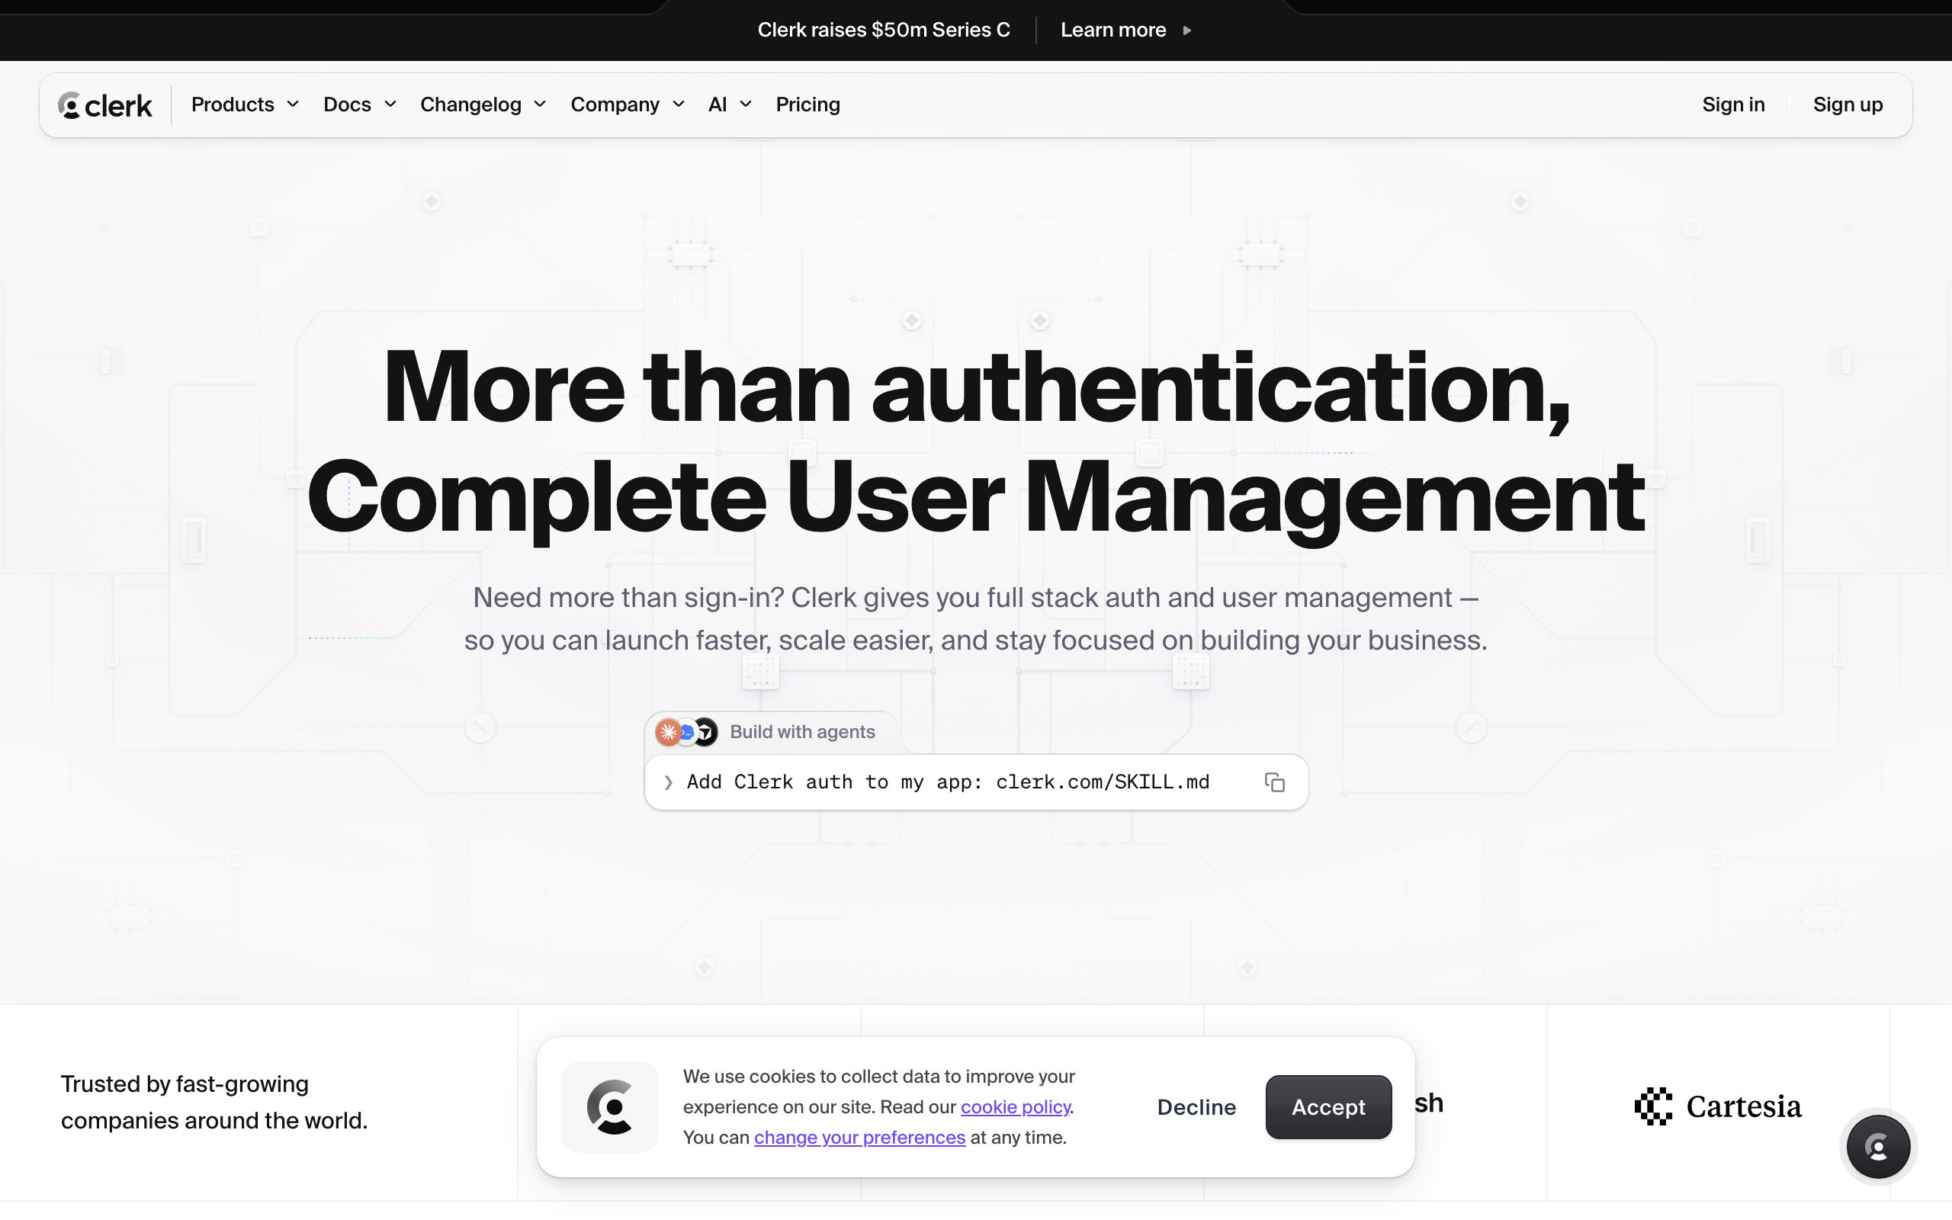Click the Clerk raises $50m Series C text
The height and width of the screenshot is (1220, 1952).
(x=883, y=30)
